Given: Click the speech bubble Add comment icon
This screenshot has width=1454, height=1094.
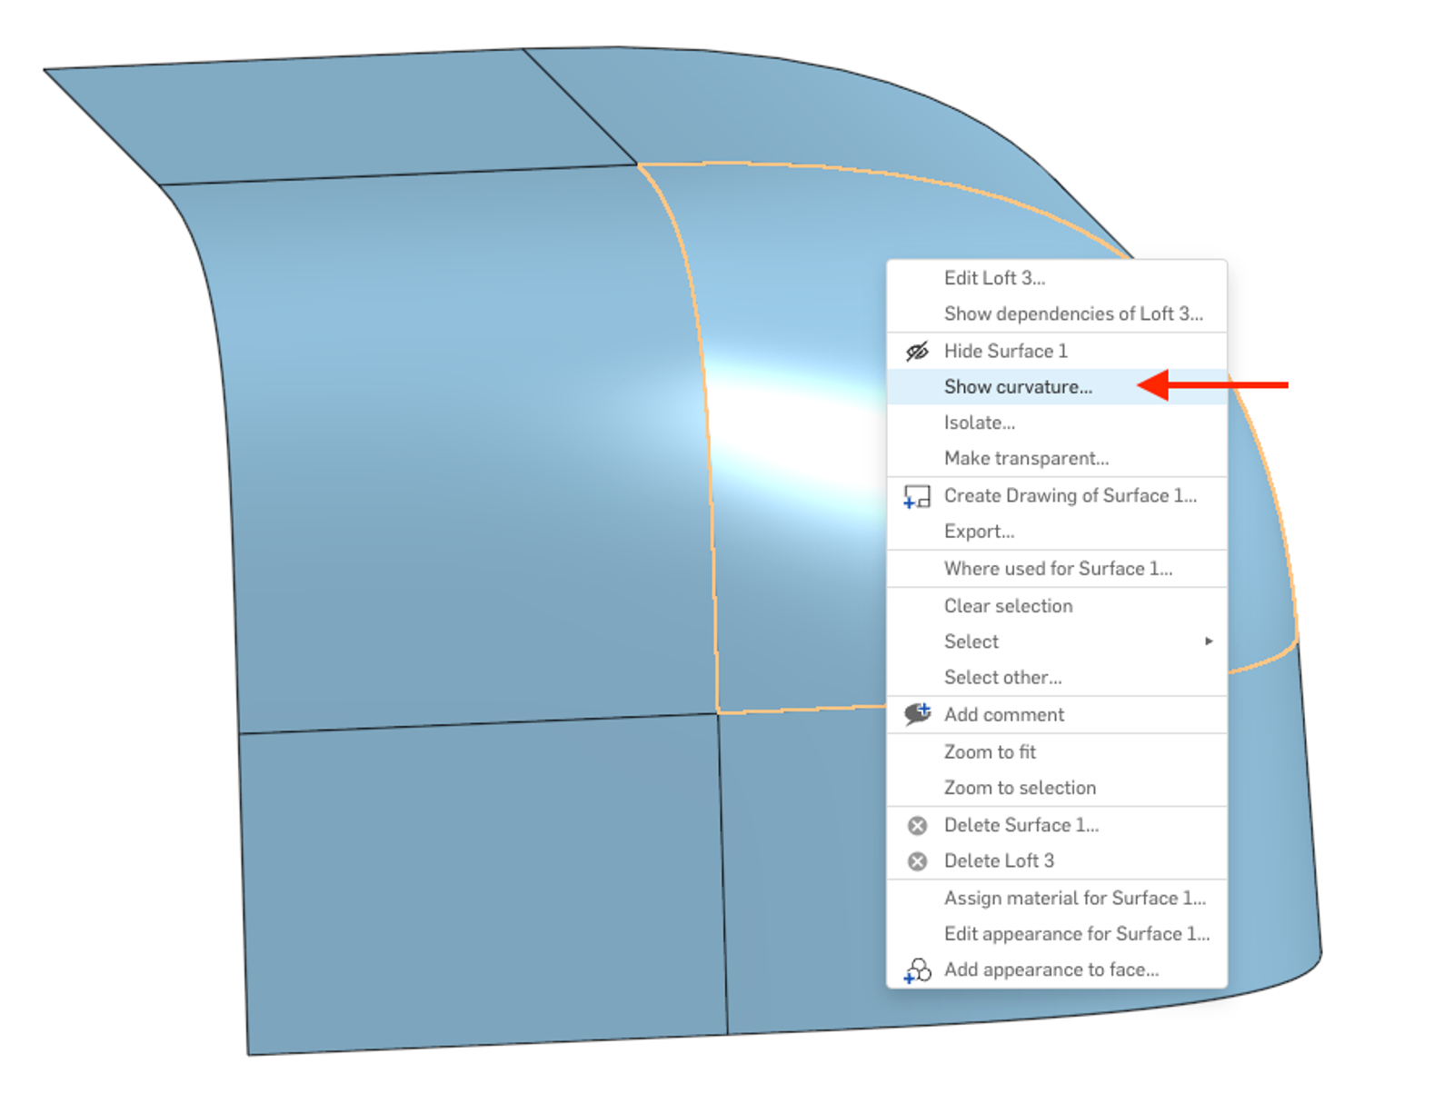Looking at the screenshot, I should click(918, 714).
